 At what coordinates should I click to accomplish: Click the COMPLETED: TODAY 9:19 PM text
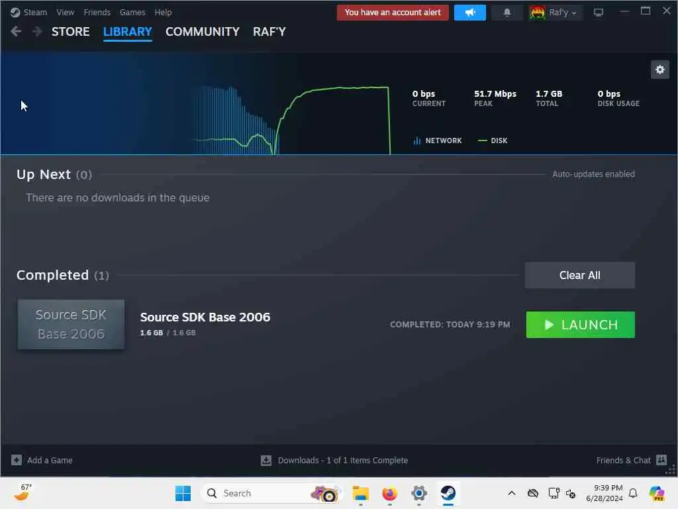pos(450,325)
